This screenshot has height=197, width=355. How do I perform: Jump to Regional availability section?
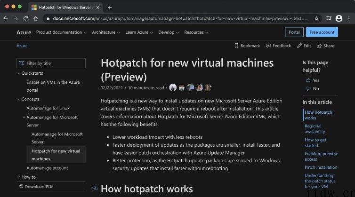click(315, 129)
